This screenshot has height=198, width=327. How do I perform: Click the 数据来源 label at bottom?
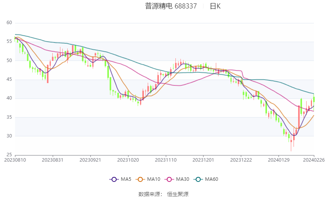pos(150,194)
